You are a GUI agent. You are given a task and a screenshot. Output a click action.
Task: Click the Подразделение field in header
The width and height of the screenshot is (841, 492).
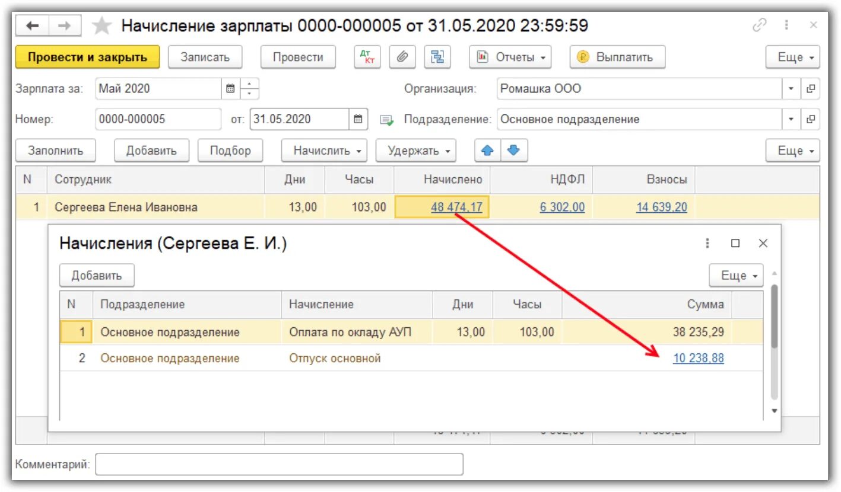click(x=640, y=119)
